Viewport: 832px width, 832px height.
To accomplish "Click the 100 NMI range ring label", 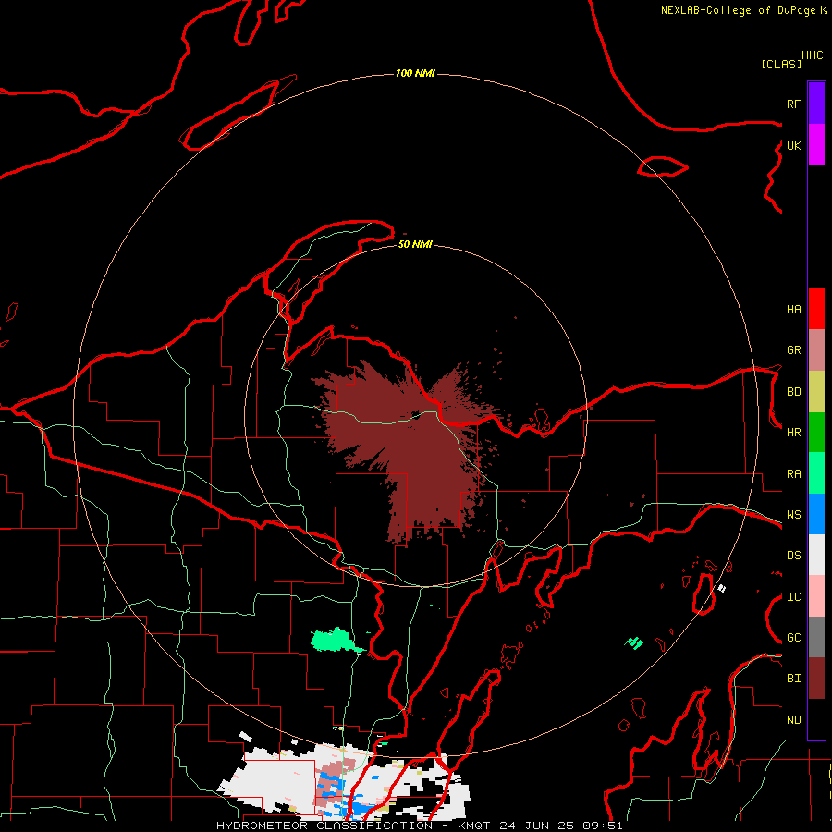I will coord(415,73).
